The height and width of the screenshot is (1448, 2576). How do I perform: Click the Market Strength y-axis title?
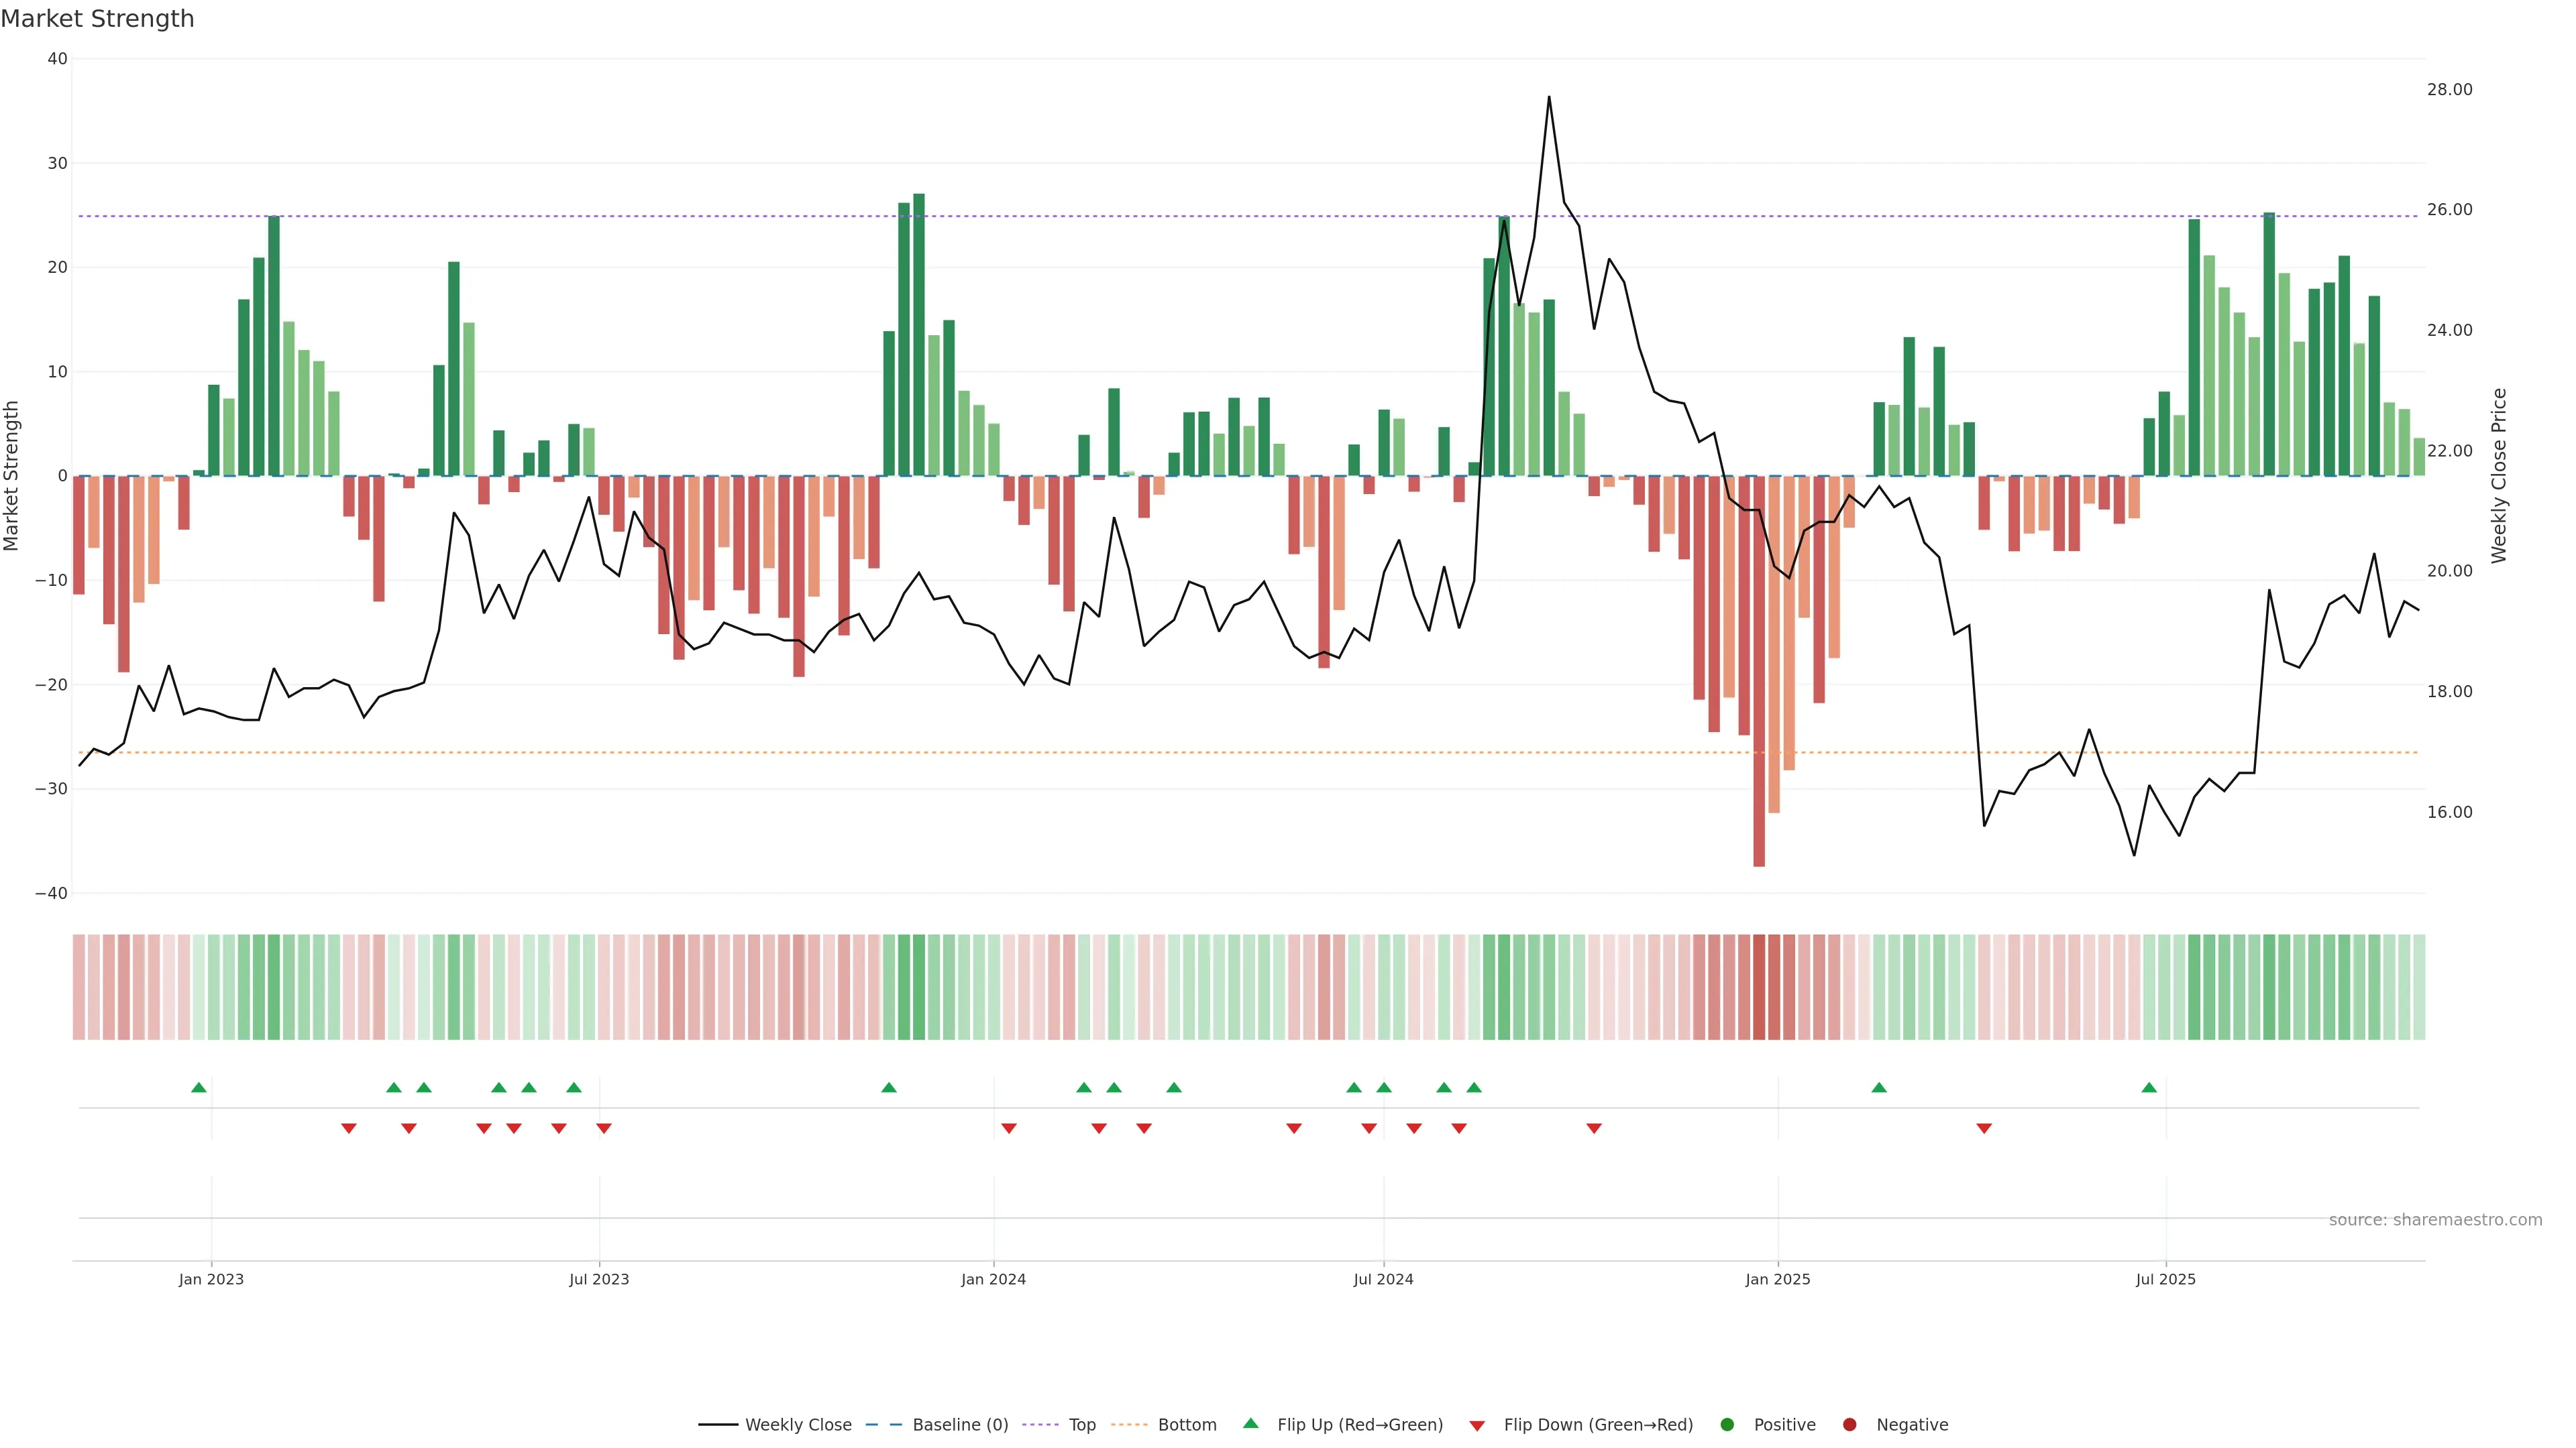(x=12, y=476)
